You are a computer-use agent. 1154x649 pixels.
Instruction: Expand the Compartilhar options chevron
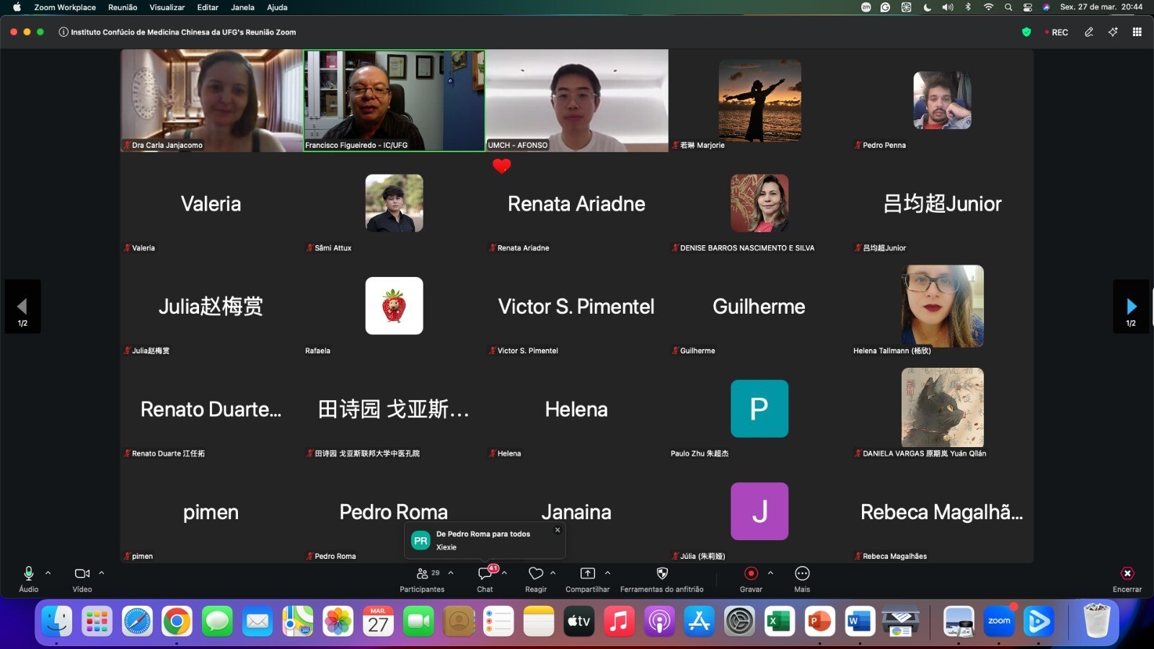tap(608, 573)
